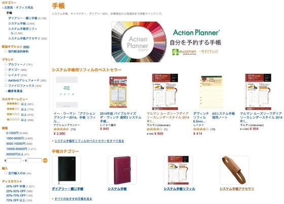Enable the 国内配送料無料 shipping checkbox
284x204 pixels.
[x=6, y=51]
